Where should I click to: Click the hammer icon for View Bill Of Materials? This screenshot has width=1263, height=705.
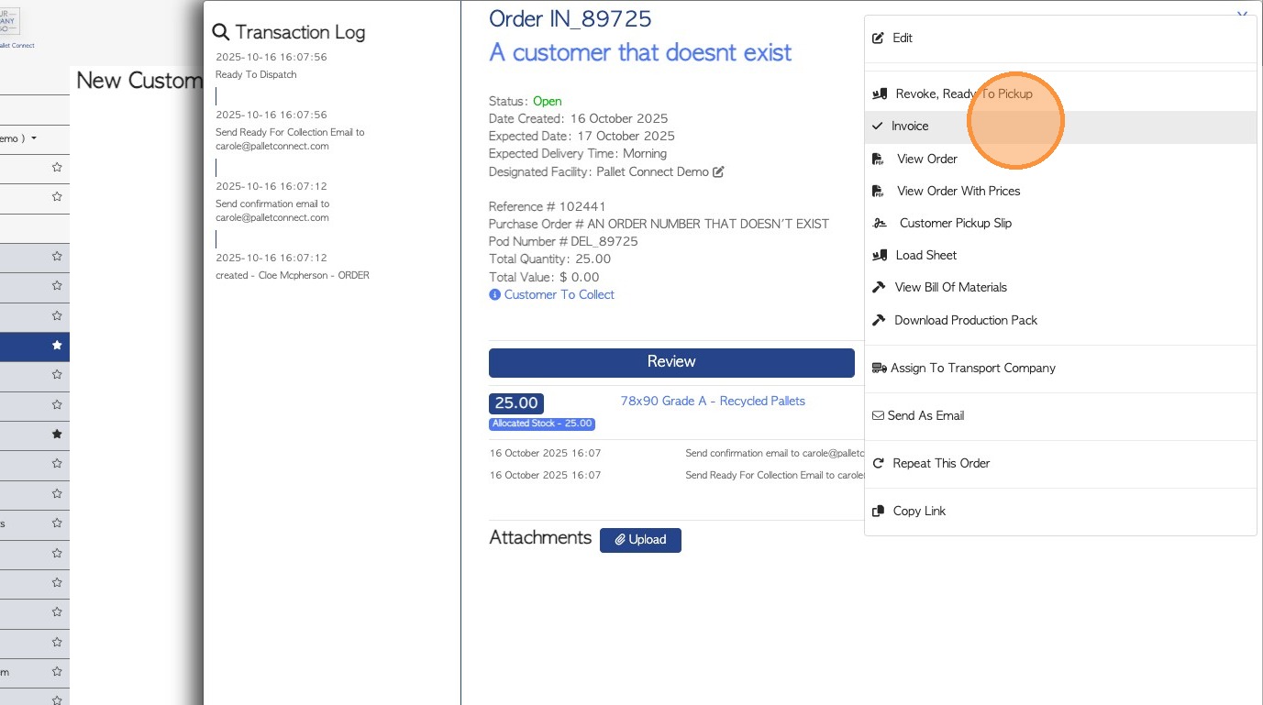878,288
